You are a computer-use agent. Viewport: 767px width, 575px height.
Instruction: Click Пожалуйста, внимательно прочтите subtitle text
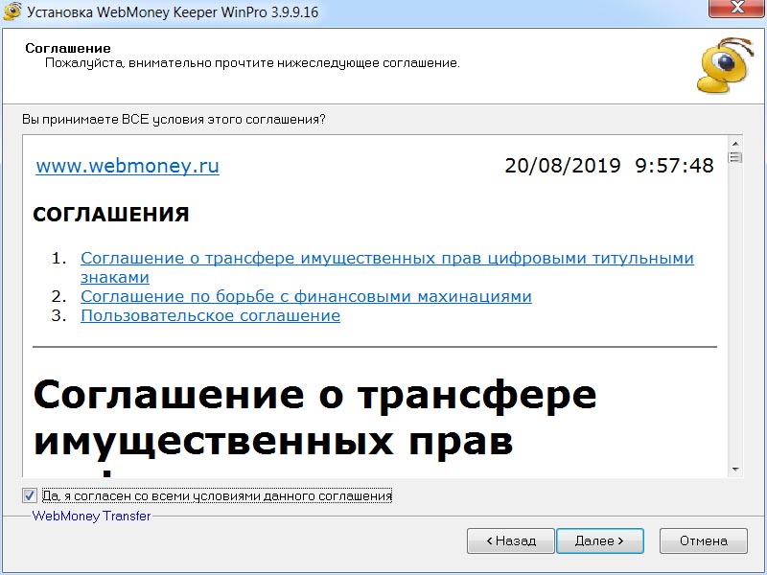point(252,63)
